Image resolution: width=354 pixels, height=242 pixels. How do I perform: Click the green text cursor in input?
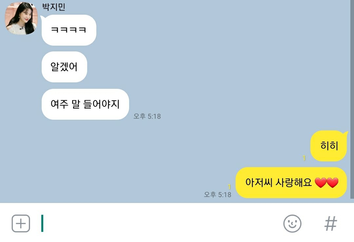click(42, 223)
